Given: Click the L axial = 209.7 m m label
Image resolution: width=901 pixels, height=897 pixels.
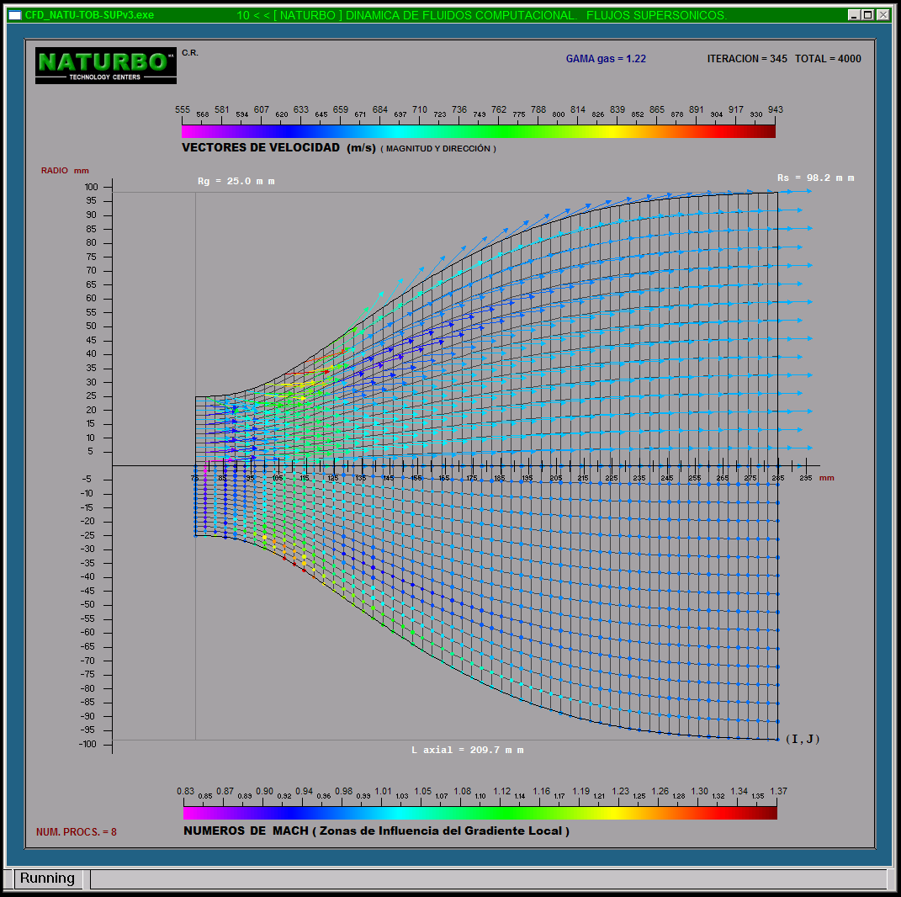Looking at the screenshot, I should 467,750.
